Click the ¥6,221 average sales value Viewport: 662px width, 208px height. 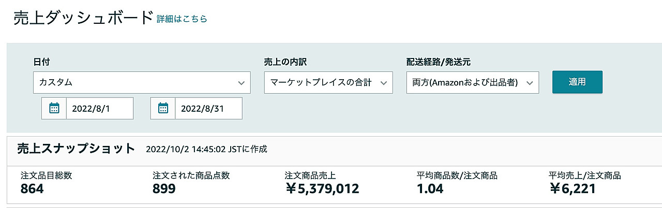tap(573, 189)
